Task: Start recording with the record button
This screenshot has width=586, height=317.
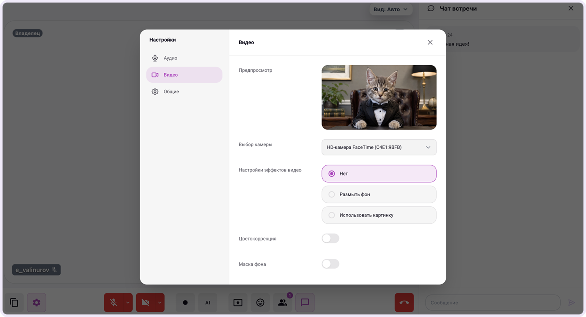Action: [x=185, y=302]
